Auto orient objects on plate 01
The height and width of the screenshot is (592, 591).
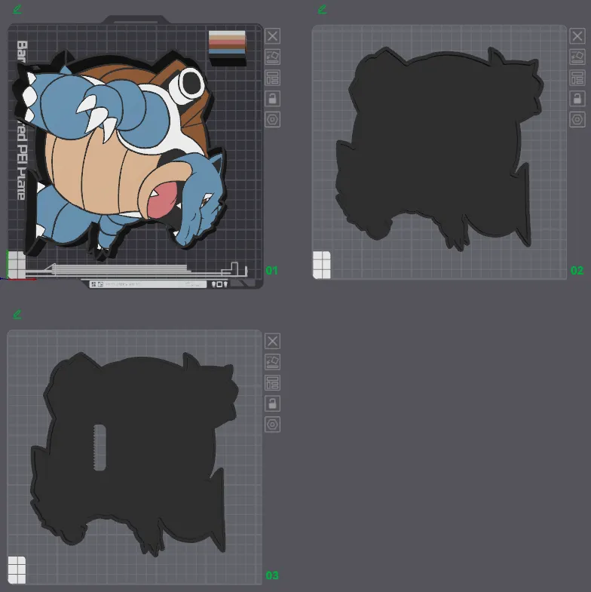(272, 57)
